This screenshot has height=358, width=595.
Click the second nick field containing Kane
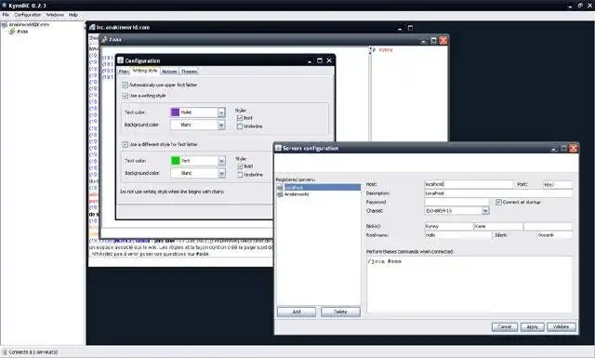(498, 227)
